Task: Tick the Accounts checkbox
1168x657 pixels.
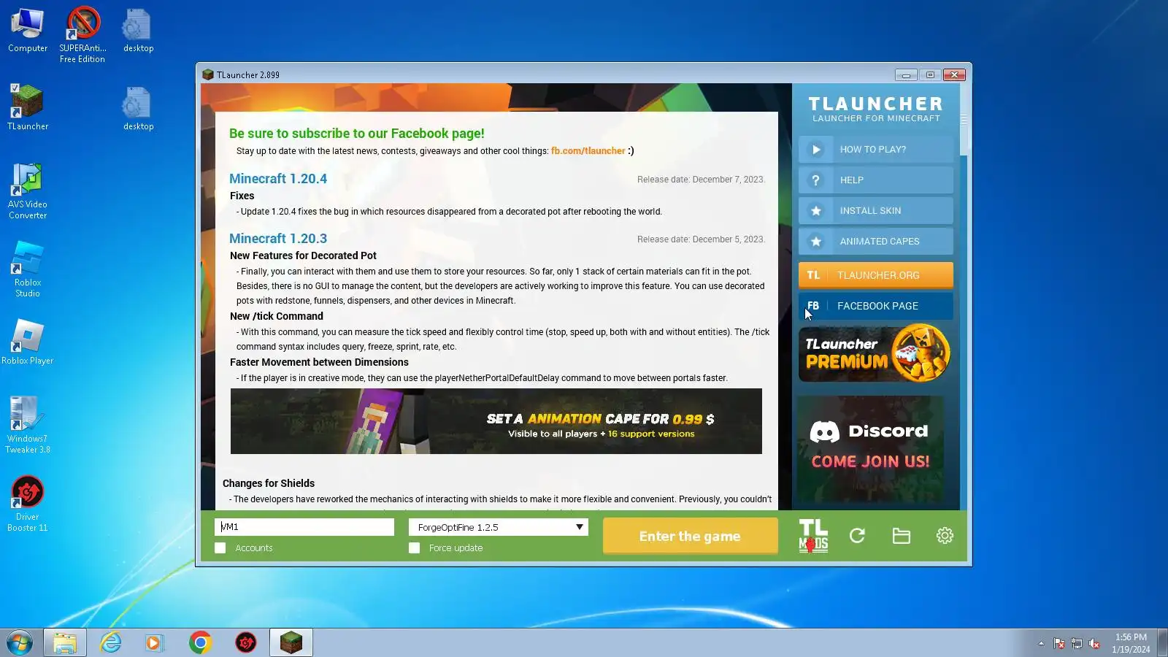Action: 220,548
